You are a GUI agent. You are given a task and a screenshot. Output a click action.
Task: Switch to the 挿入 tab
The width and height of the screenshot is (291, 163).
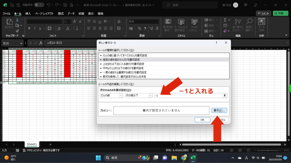28,14
